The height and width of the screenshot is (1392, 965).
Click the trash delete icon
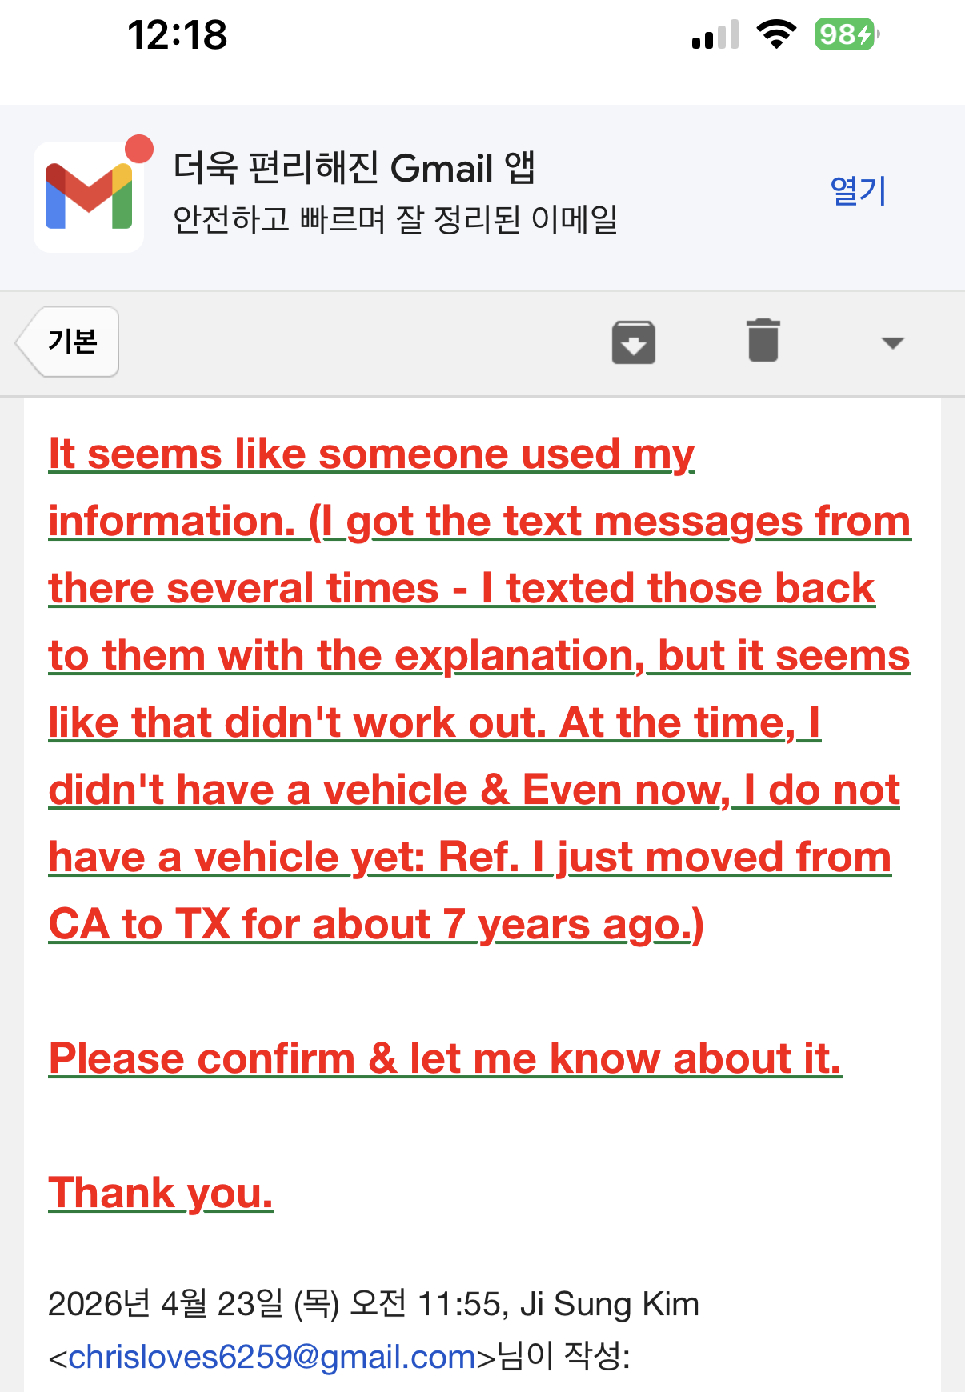[x=763, y=340]
